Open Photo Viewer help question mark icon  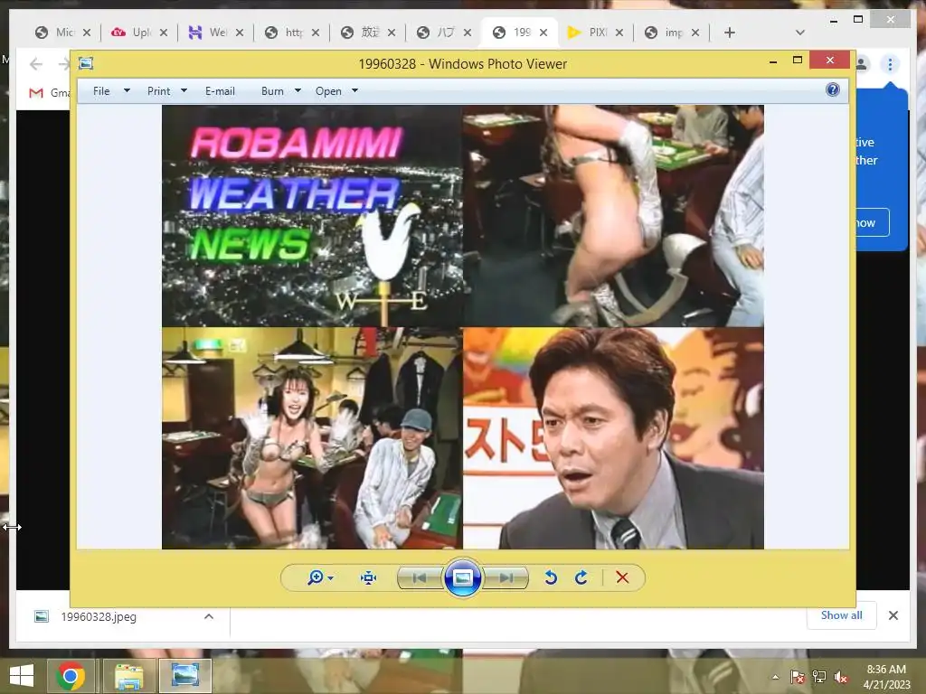833,89
